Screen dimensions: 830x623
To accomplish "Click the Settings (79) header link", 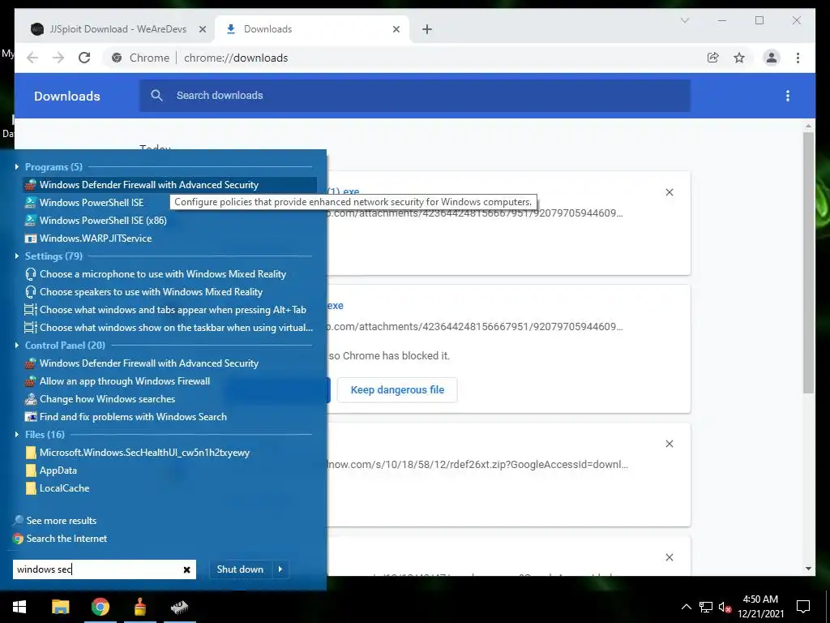I will point(53,256).
